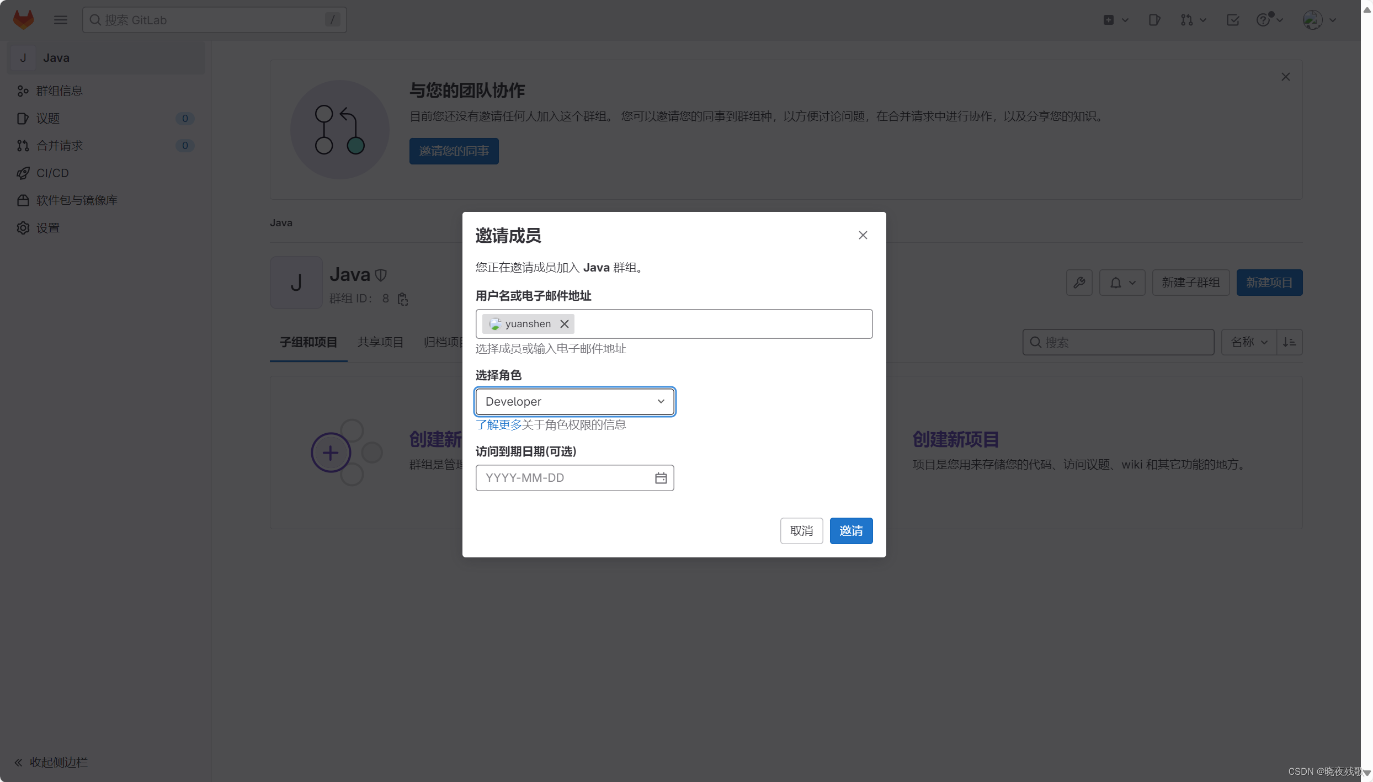
Task: Click the 议题 count badge 0
Action: pyautogui.click(x=185, y=118)
